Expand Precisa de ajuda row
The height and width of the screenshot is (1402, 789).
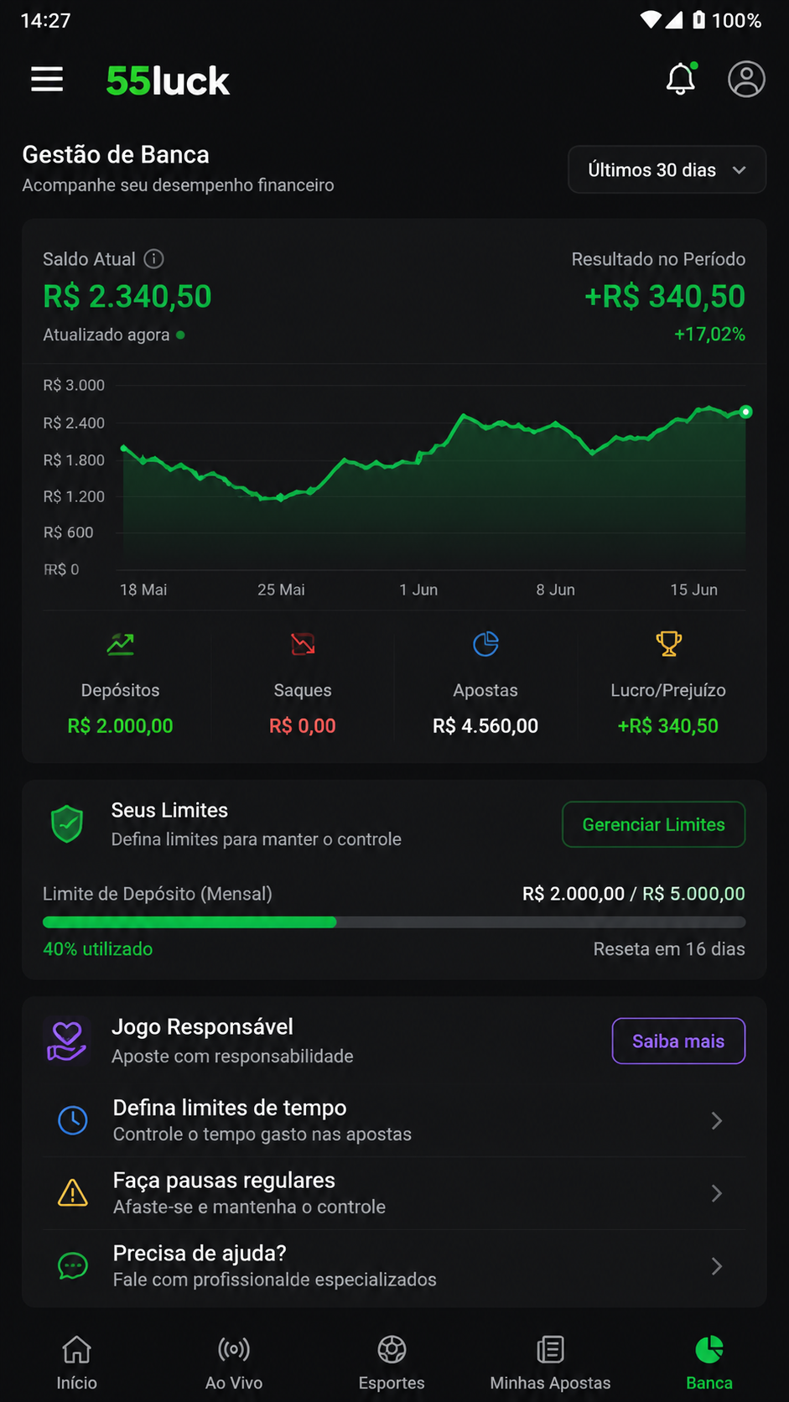(394, 1266)
